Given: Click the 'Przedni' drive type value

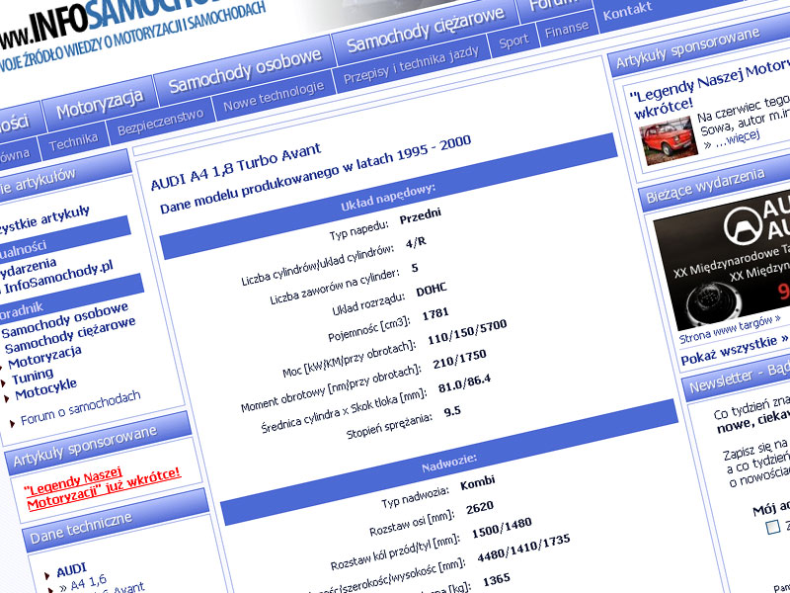Looking at the screenshot, I should pos(421,215).
